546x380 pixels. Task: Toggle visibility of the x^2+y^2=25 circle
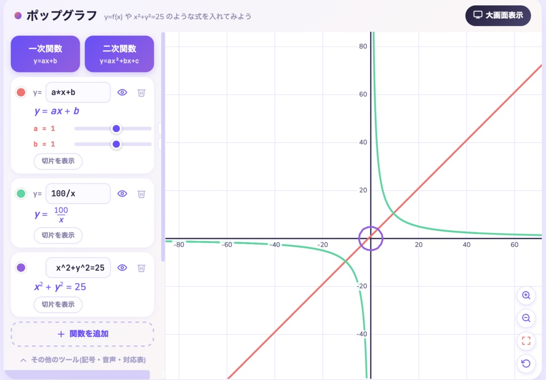(x=122, y=268)
